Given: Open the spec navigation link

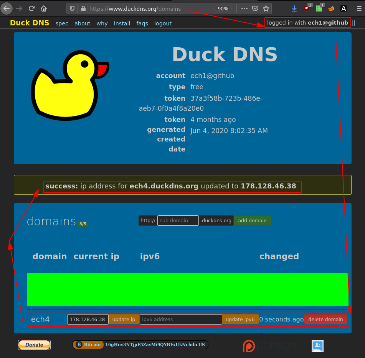Looking at the screenshot, I should tap(62, 23).
